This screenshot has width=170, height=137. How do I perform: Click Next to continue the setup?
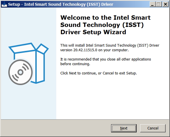(124, 128)
